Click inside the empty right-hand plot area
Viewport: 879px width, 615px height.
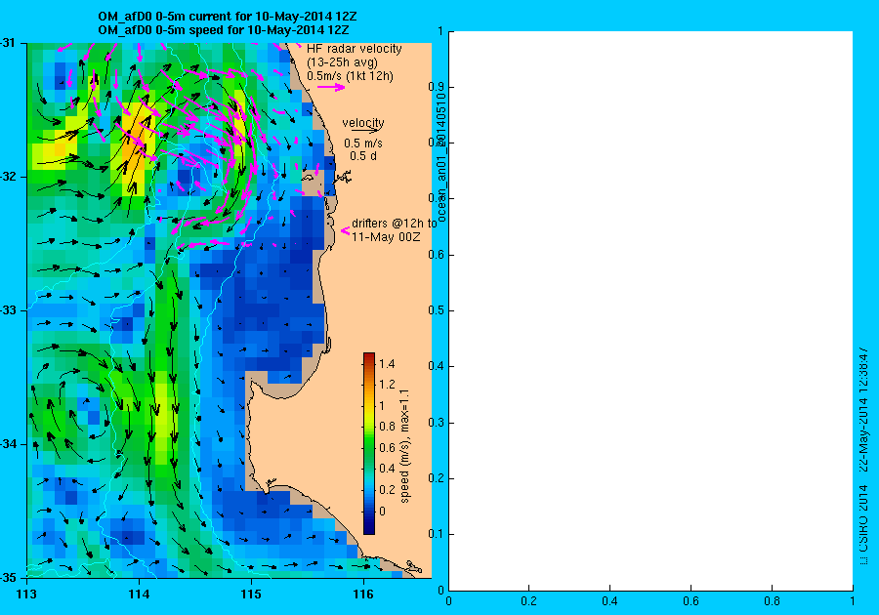pyautogui.click(x=650, y=310)
